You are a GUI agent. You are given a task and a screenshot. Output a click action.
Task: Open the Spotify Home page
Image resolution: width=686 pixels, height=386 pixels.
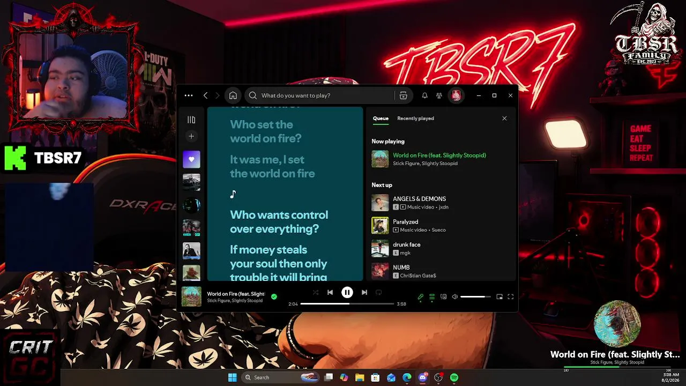pyautogui.click(x=233, y=95)
